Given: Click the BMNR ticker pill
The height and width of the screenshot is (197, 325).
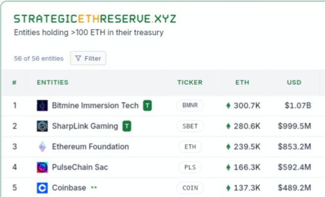Looking at the screenshot, I should 190,105.
